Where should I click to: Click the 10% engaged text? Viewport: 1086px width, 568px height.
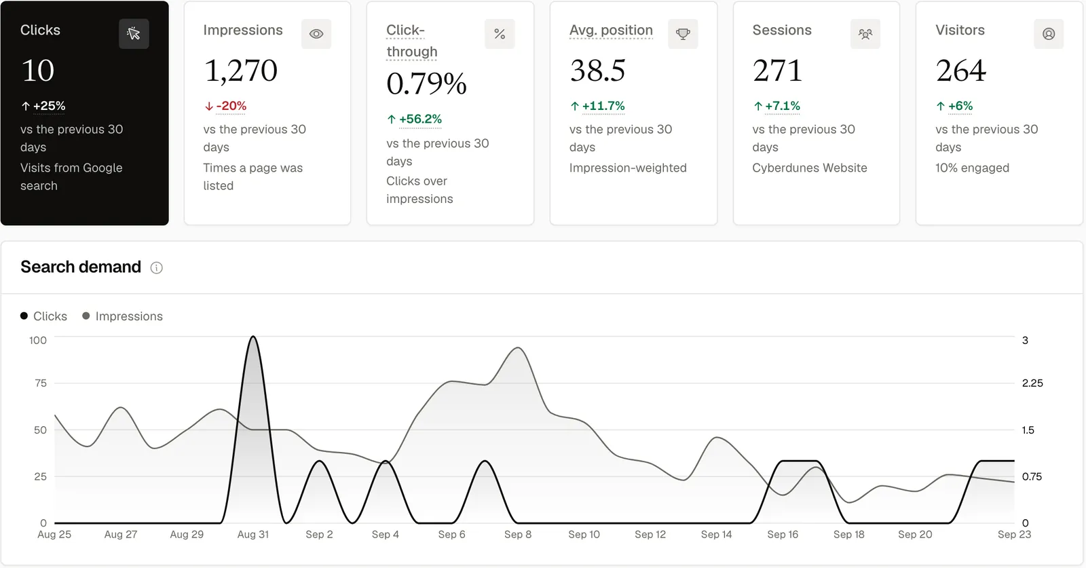[x=972, y=168]
